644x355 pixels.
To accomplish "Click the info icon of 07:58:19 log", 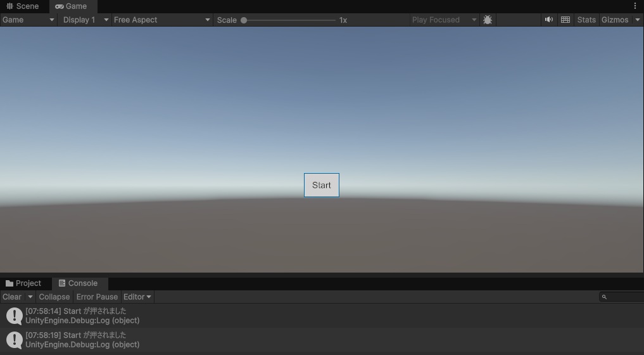I will pos(15,340).
